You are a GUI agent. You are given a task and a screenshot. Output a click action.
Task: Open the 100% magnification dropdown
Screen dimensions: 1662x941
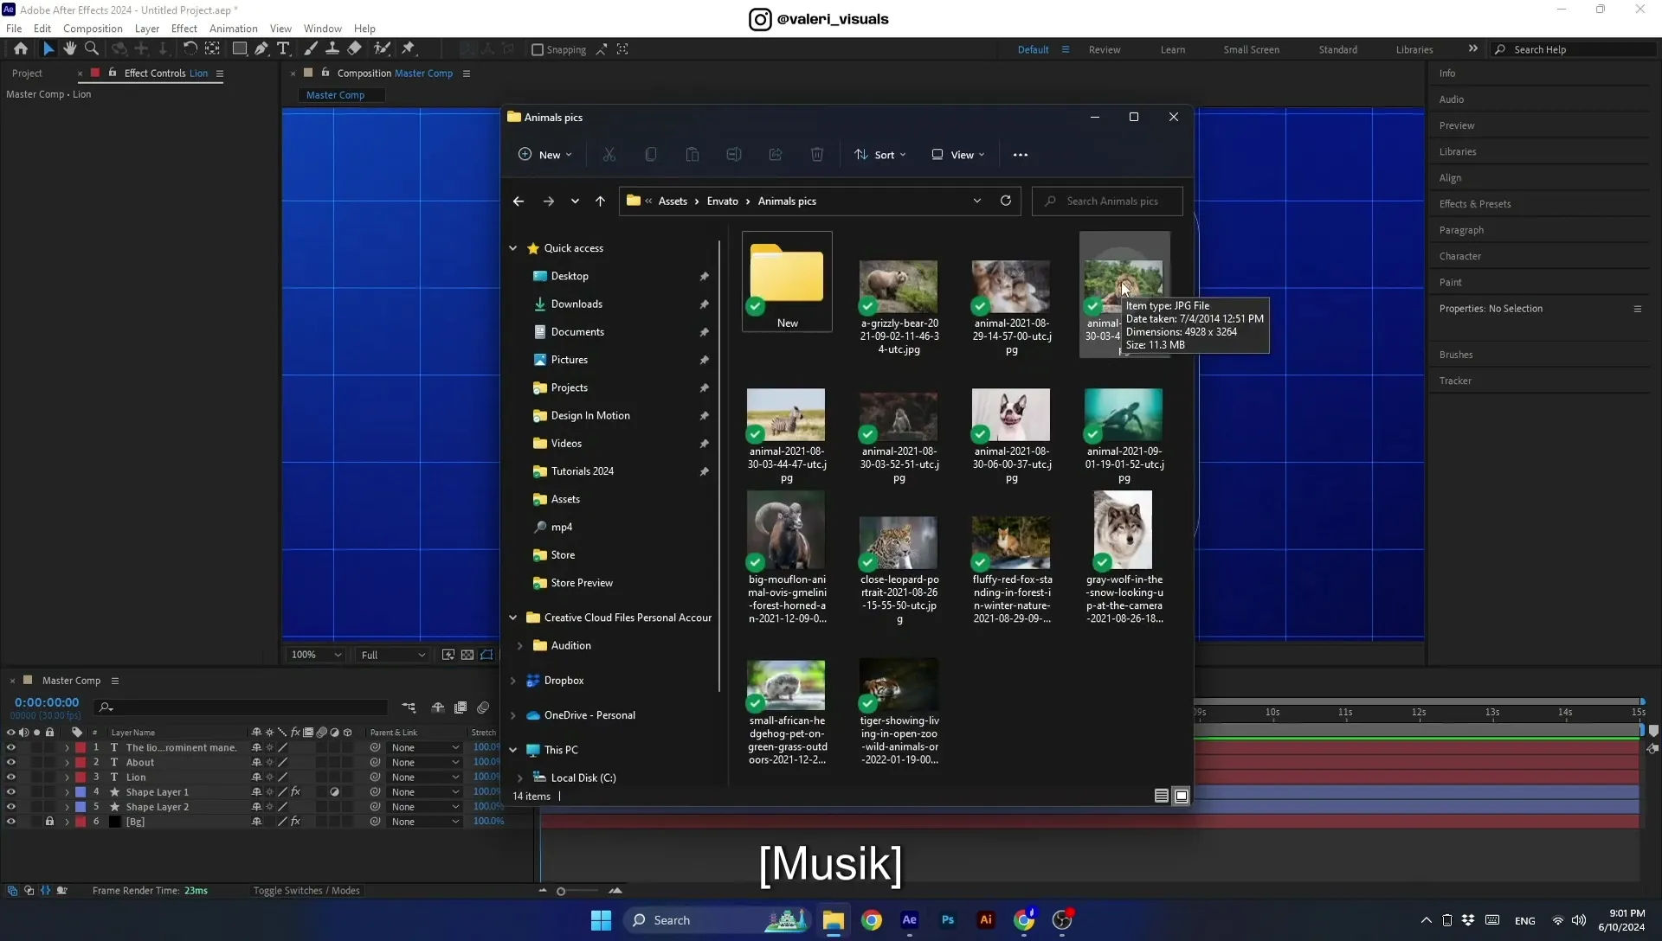click(315, 656)
